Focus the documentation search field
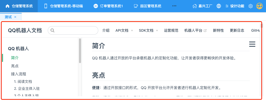Viewport: 266px width, 102px height. click(73, 30)
